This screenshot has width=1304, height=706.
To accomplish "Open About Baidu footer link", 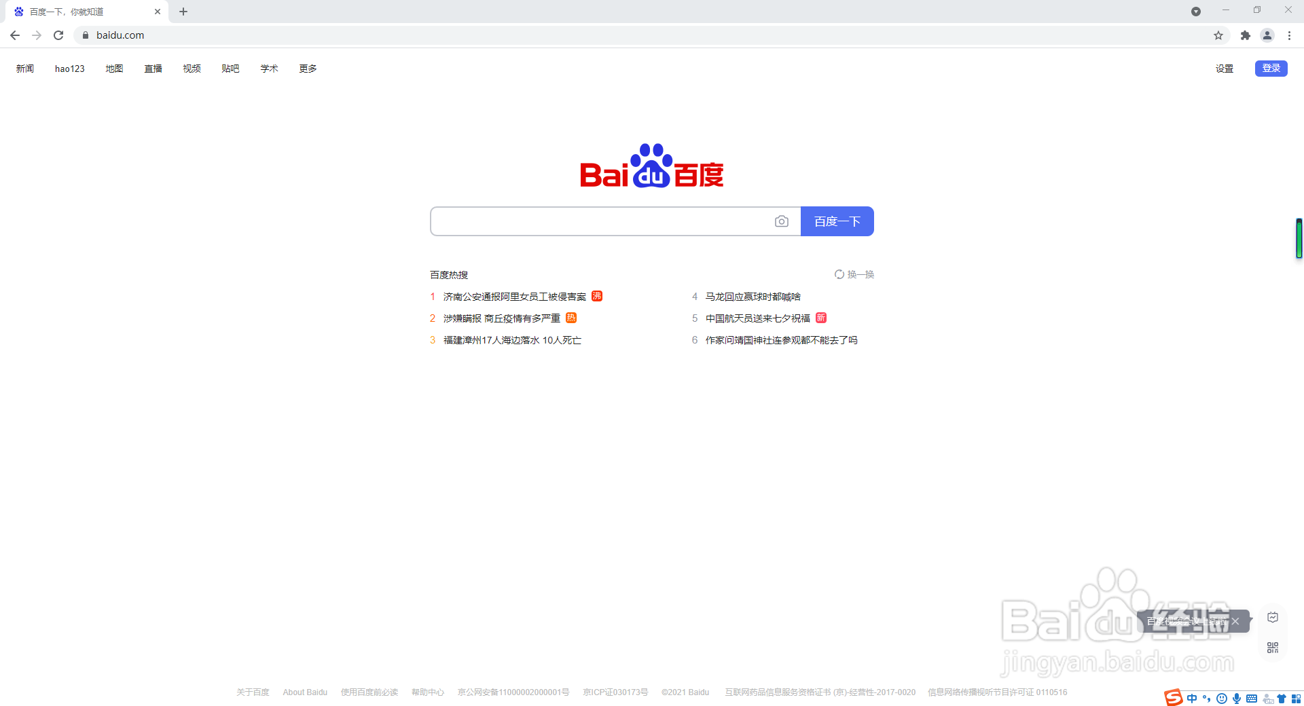I will tap(305, 692).
